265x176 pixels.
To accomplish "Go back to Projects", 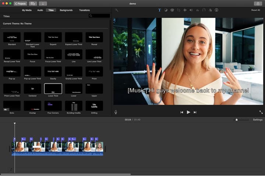I will (20, 3).
